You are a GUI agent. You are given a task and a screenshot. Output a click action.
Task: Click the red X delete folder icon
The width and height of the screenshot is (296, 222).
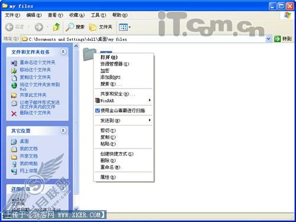coord(14,114)
